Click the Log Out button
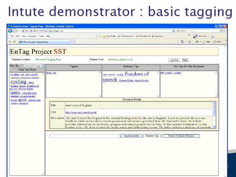Viewport: 236px width, 177px height. [x=174, y=60]
